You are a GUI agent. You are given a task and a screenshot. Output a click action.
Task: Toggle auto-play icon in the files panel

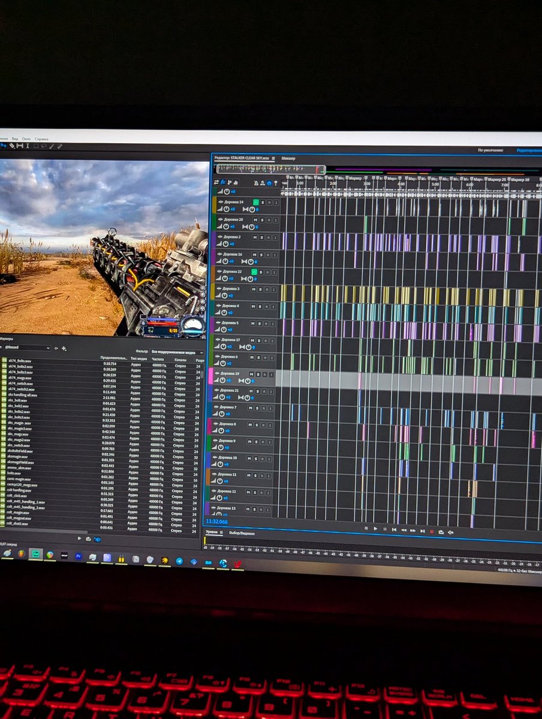97,539
